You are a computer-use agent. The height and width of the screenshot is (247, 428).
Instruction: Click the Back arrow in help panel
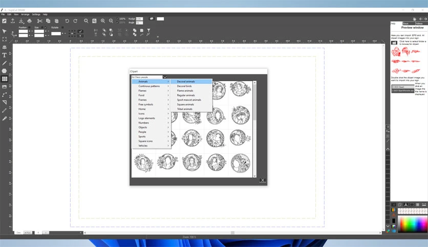click(x=421, y=19)
